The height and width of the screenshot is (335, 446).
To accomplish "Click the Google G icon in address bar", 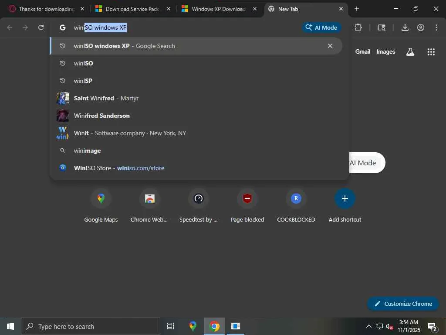I will tap(63, 27).
